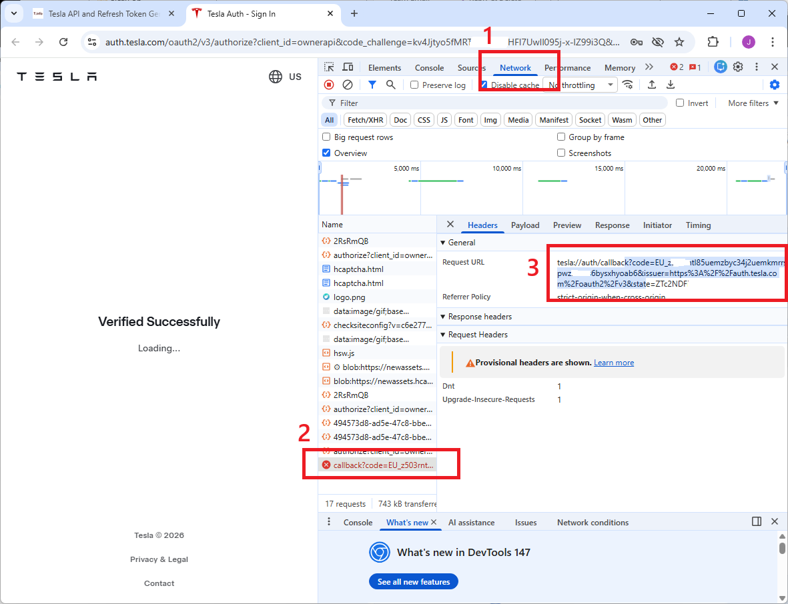Image resolution: width=788 pixels, height=604 pixels.
Task: Toggle the network filter funnel icon
Action: click(x=372, y=85)
